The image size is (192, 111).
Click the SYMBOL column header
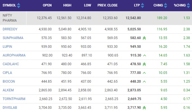(x=9, y=5)
